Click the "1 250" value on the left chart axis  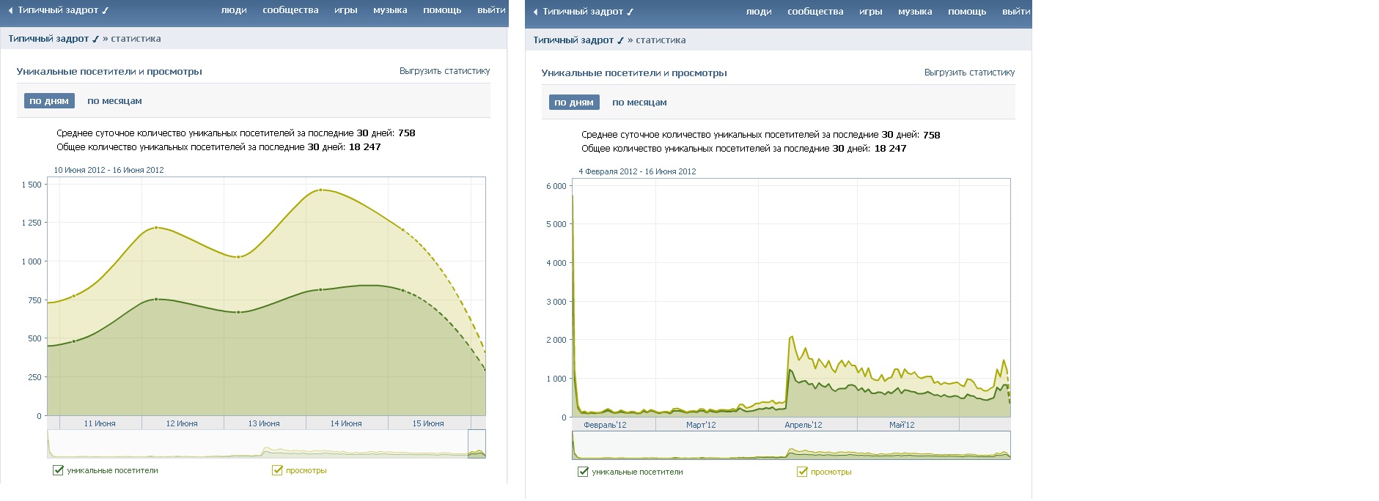coord(32,222)
